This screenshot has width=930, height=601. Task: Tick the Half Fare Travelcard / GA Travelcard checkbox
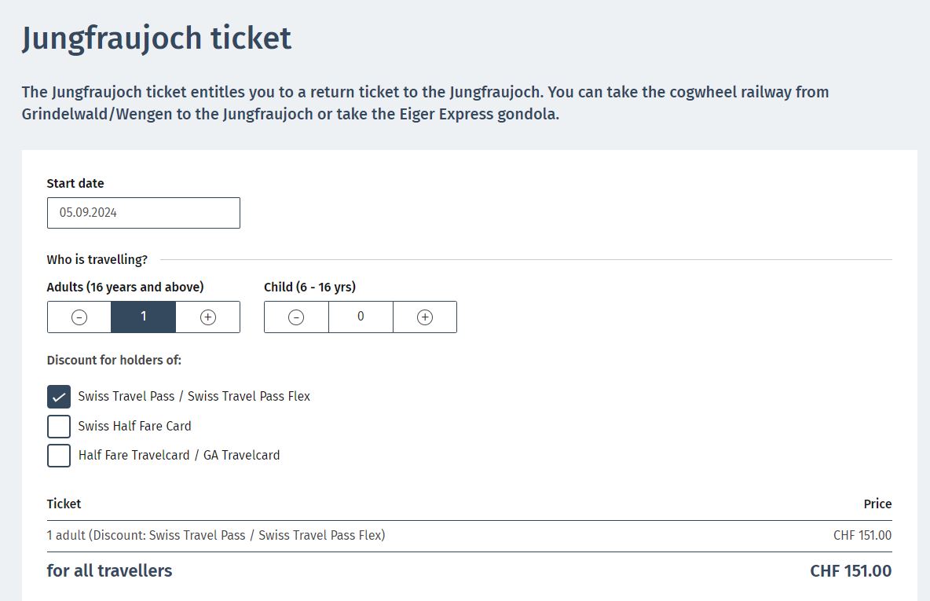(59, 456)
